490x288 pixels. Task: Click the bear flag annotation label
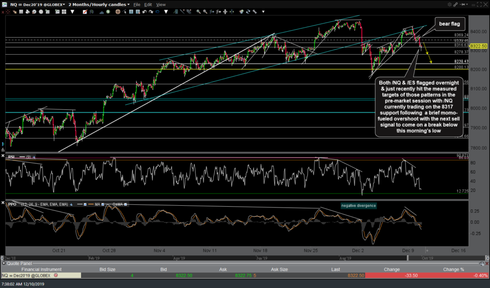449,24
